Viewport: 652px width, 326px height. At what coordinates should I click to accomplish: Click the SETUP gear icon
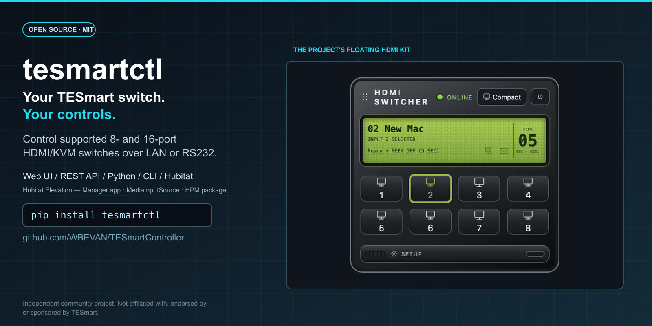coord(394,254)
